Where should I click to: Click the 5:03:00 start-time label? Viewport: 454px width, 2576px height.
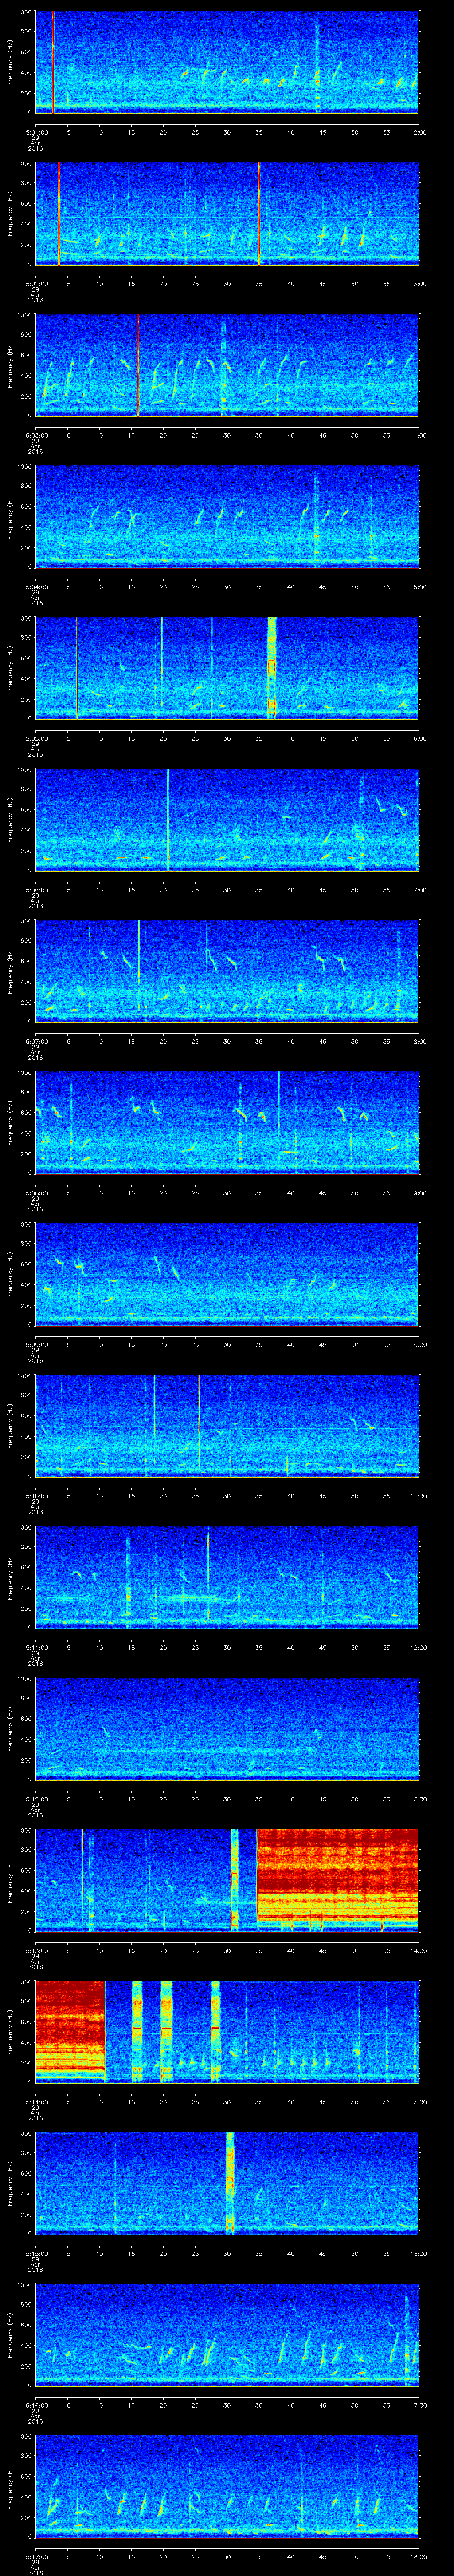coord(36,435)
